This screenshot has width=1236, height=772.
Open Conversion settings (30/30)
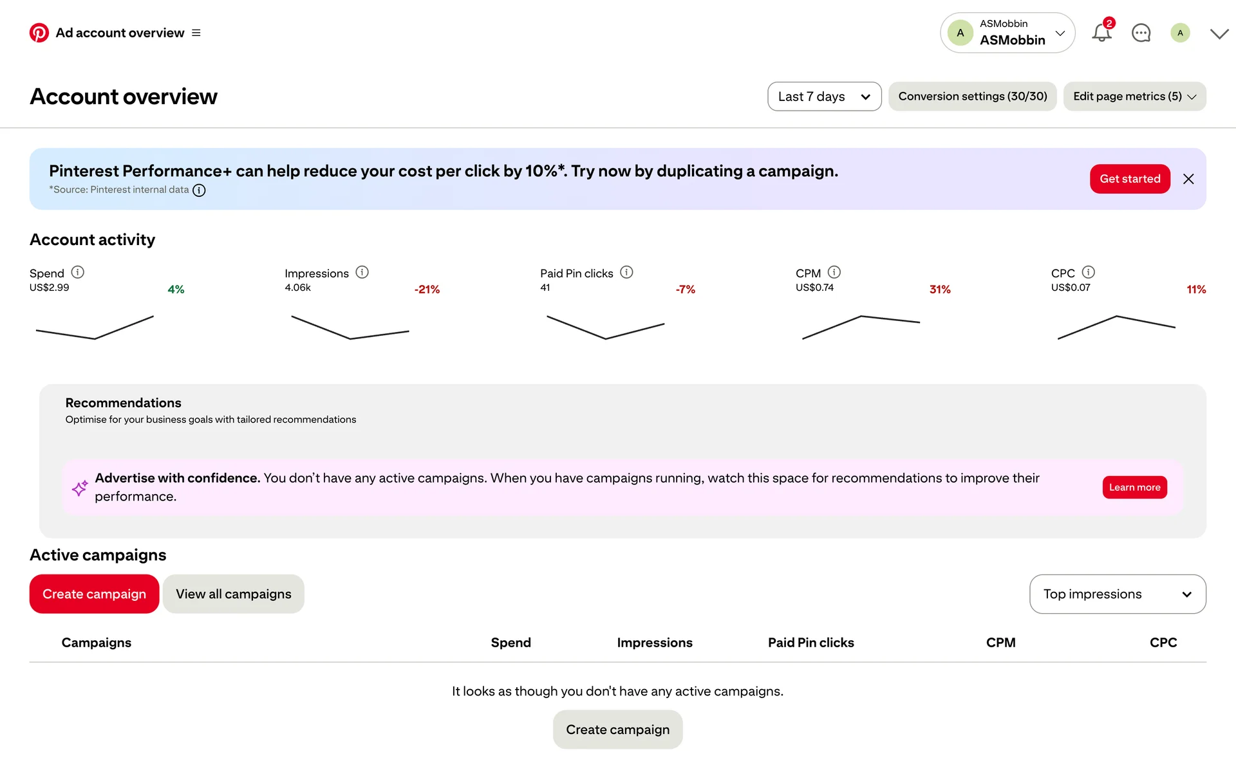pyautogui.click(x=972, y=96)
